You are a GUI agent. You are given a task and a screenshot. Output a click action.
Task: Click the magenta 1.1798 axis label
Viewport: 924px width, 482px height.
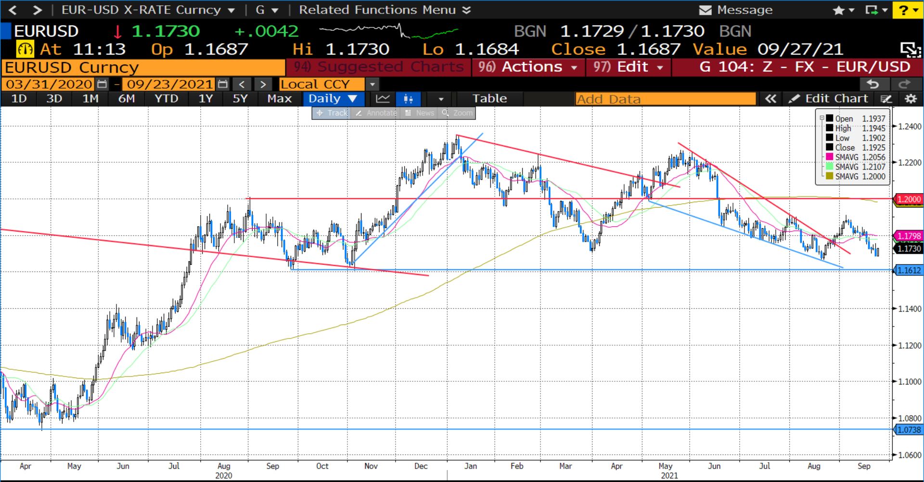pos(908,236)
